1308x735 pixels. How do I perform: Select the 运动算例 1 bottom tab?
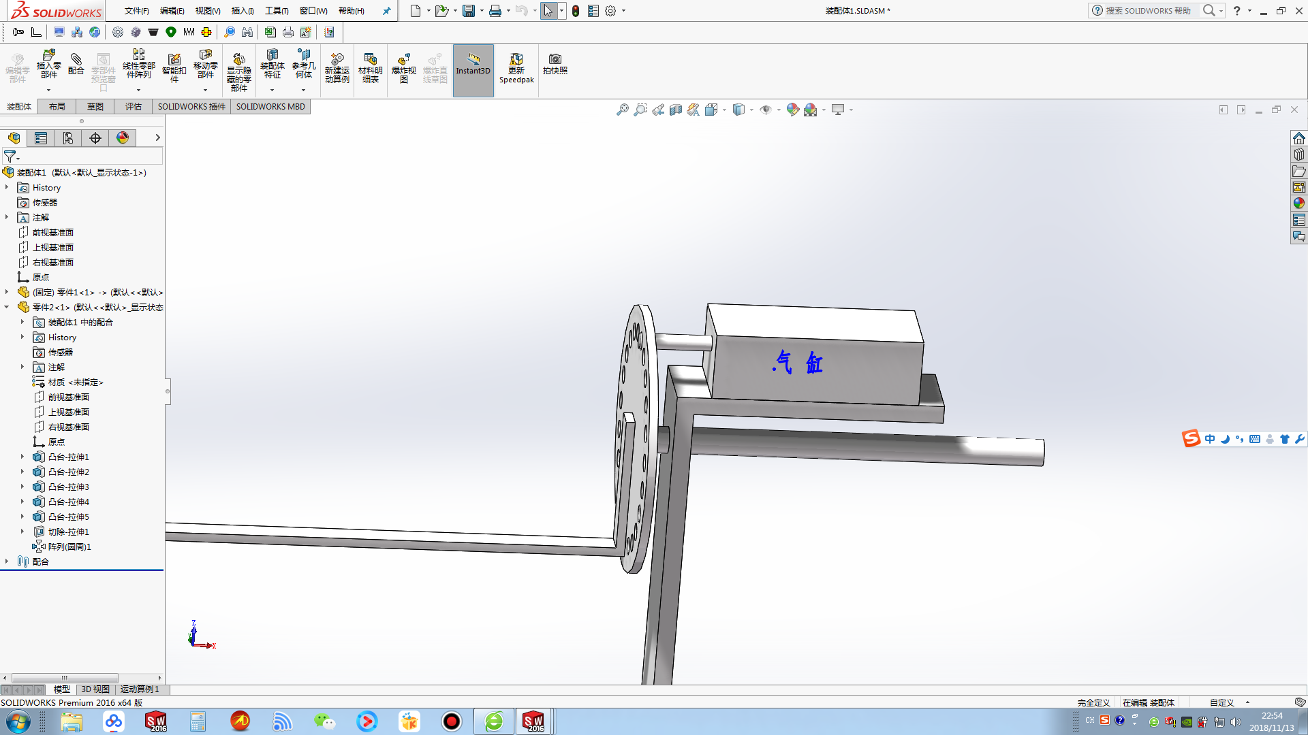[x=140, y=689]
